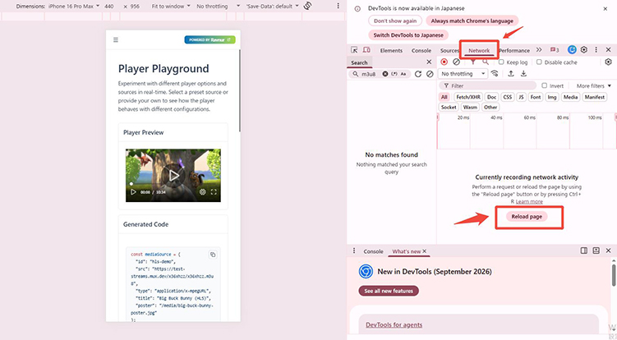The height and width of the screenshot is (340, 617).
Task: Click the rotate device orientation icon
Action: 308,6
